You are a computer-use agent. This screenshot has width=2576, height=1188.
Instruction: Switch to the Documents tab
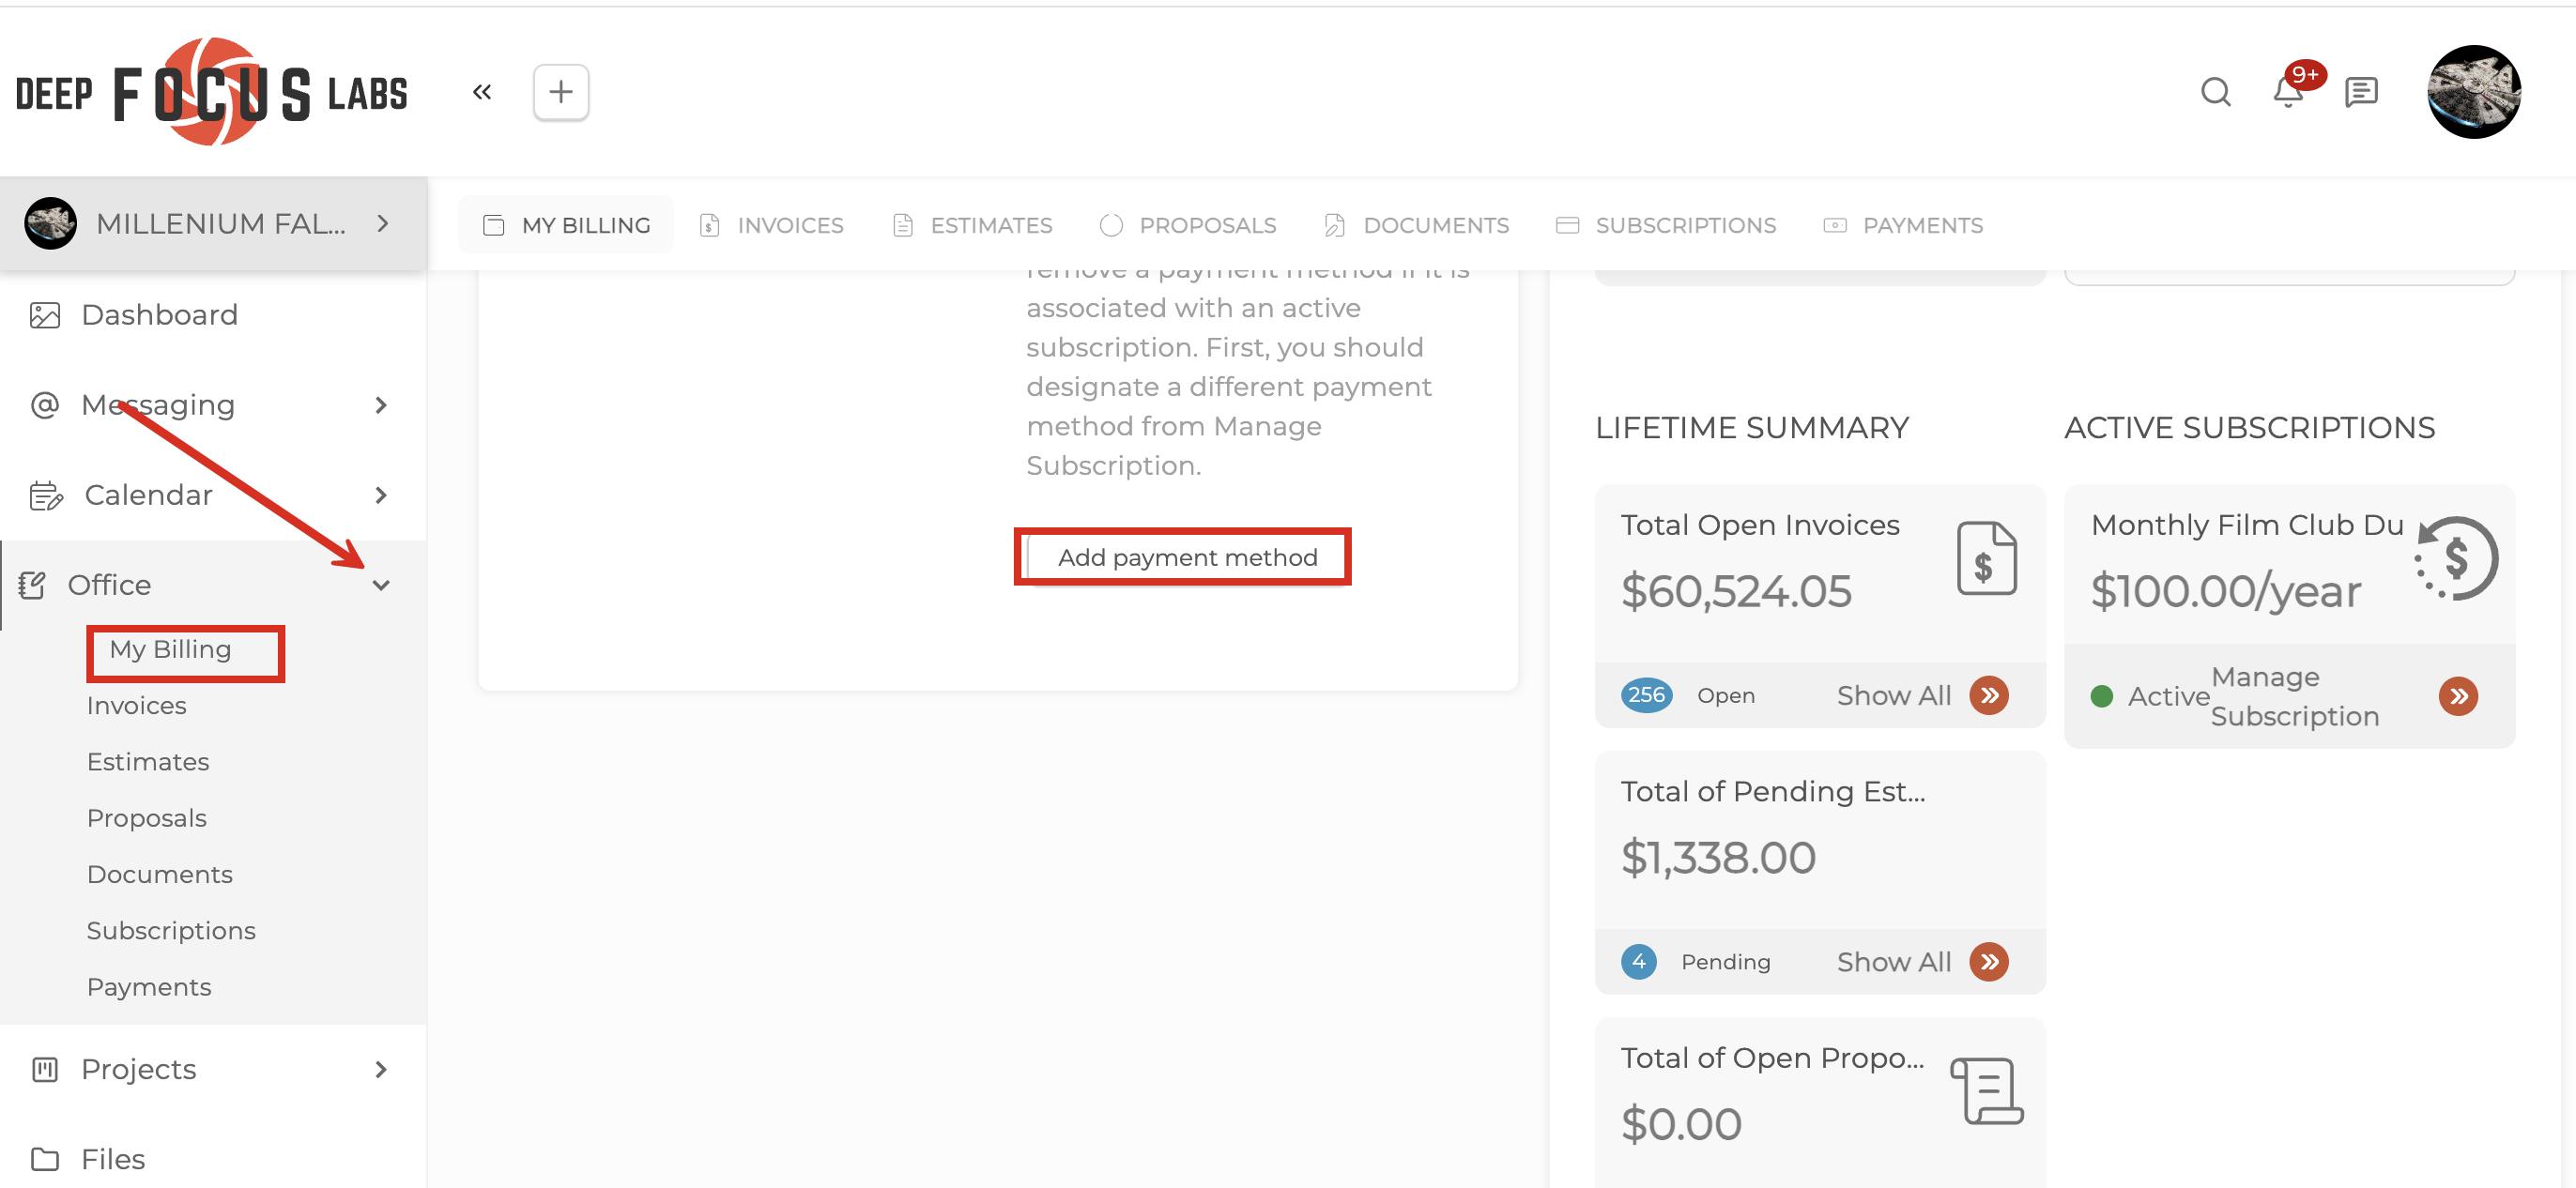point(1416,225)
